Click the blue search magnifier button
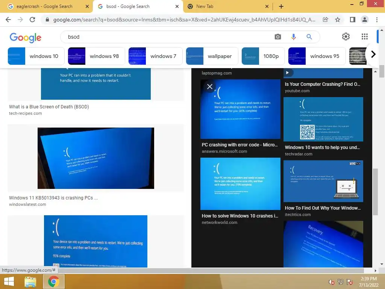The width and height of the screenshot is (385, 289). tap(309, 37)
